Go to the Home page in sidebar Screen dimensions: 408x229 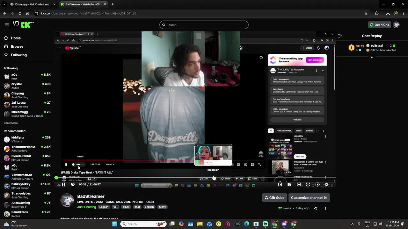[12, 38]
